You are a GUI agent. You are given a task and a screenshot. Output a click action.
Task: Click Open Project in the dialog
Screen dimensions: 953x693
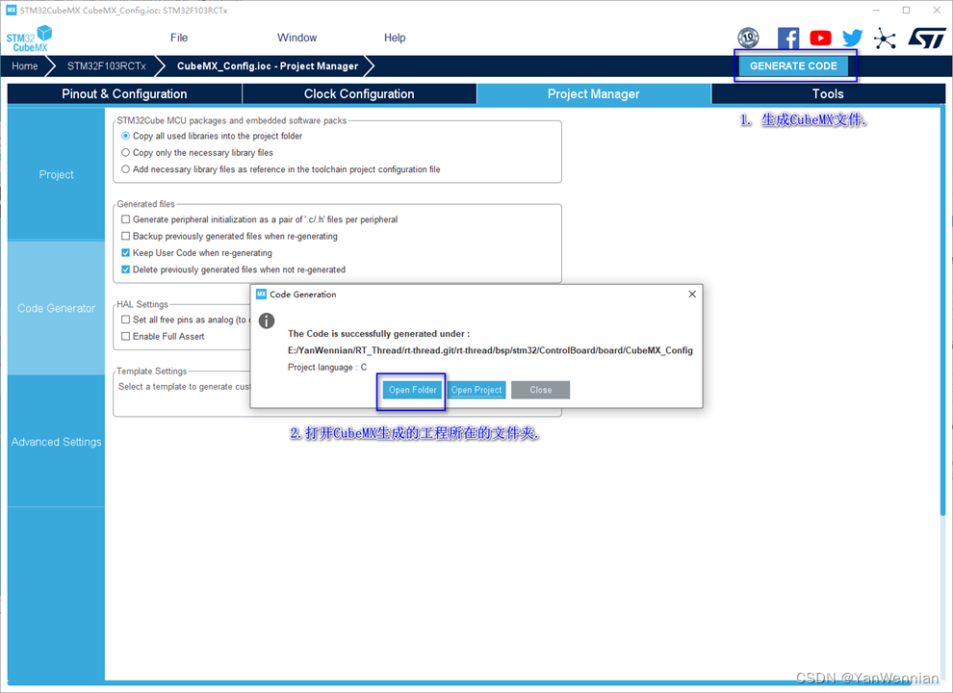[x=476, y=390]
